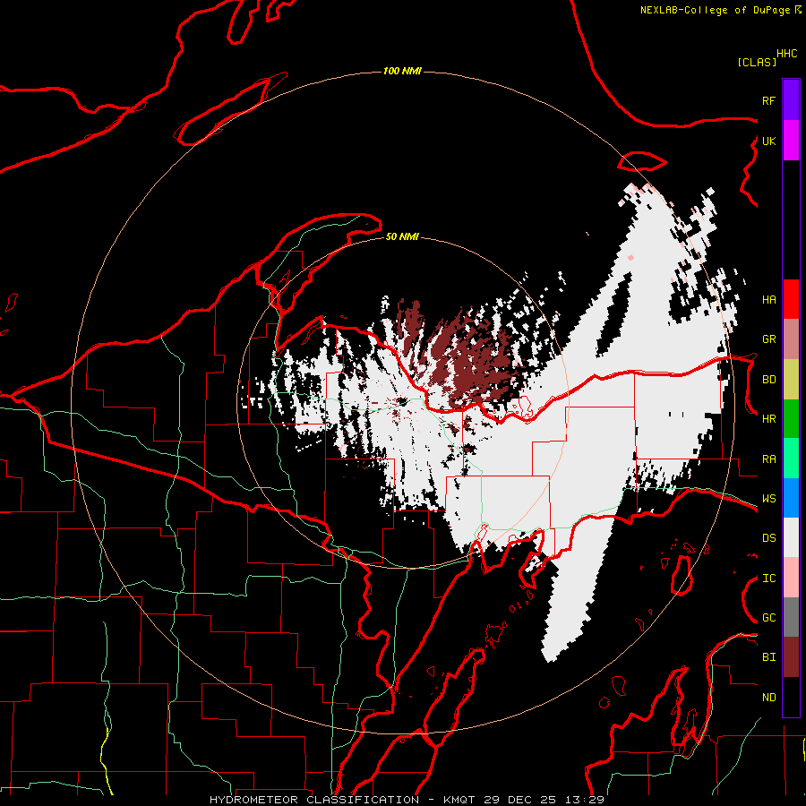This screenshot has width=806, height=806.
Task: Pick the RA light green swatch
Action: click(791, 459)
